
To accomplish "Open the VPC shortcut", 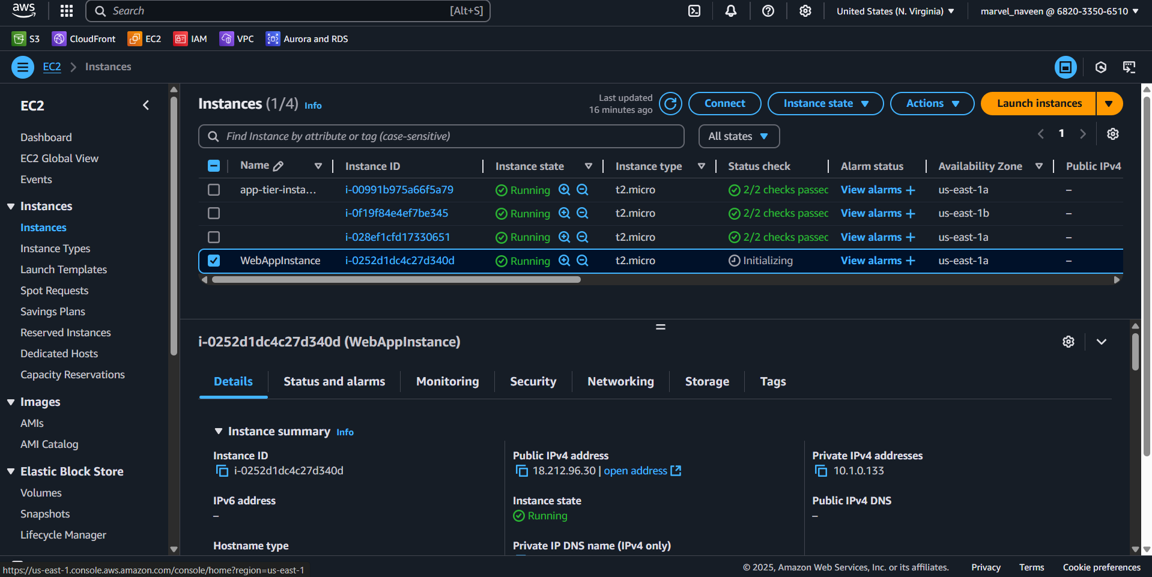I will (237, 39).
